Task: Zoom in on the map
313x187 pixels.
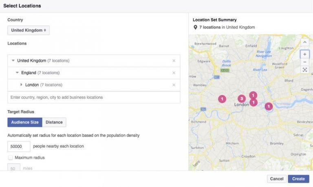Action: [x=304, y=54]
